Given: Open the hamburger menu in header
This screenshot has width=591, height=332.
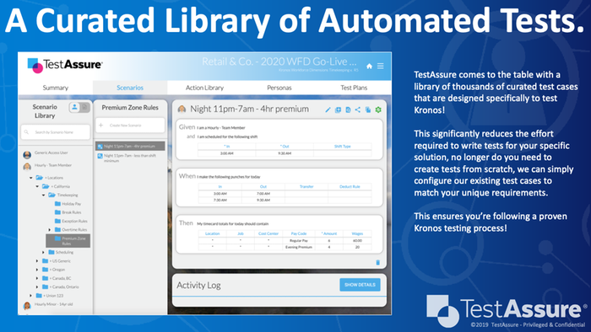Looking at the screenshot, I should coord(380,67).
